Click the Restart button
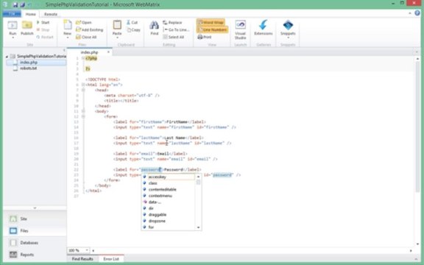Screen dimensions: 424x265 45,37
